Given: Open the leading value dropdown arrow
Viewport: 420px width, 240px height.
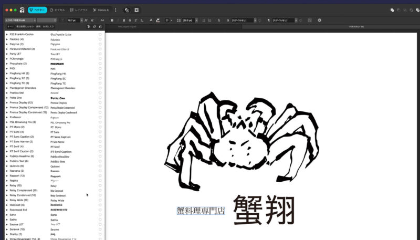Looking at the screenshot, I should tap(196, 20).
